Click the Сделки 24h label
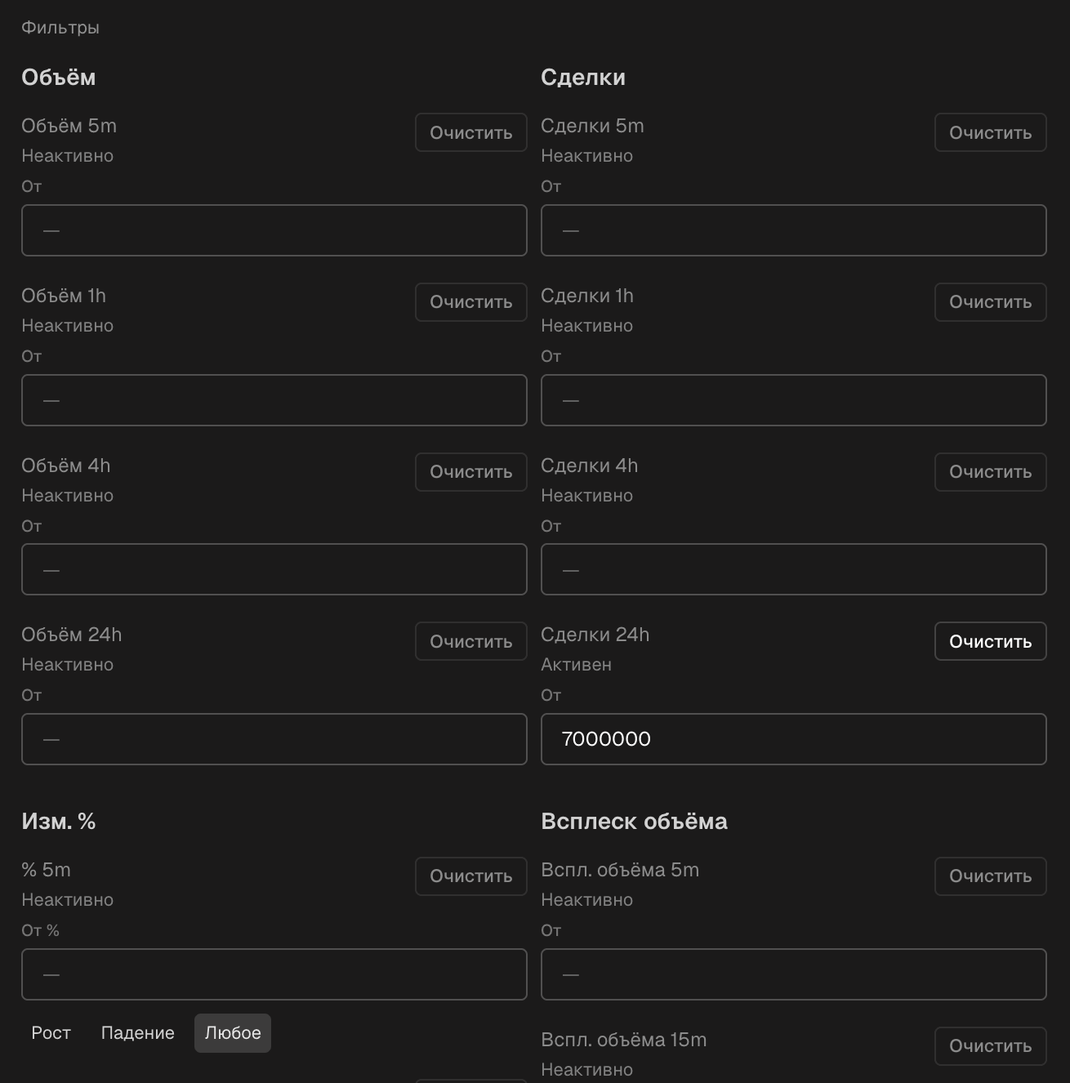1070x1083 pixels. click(595, 635)
